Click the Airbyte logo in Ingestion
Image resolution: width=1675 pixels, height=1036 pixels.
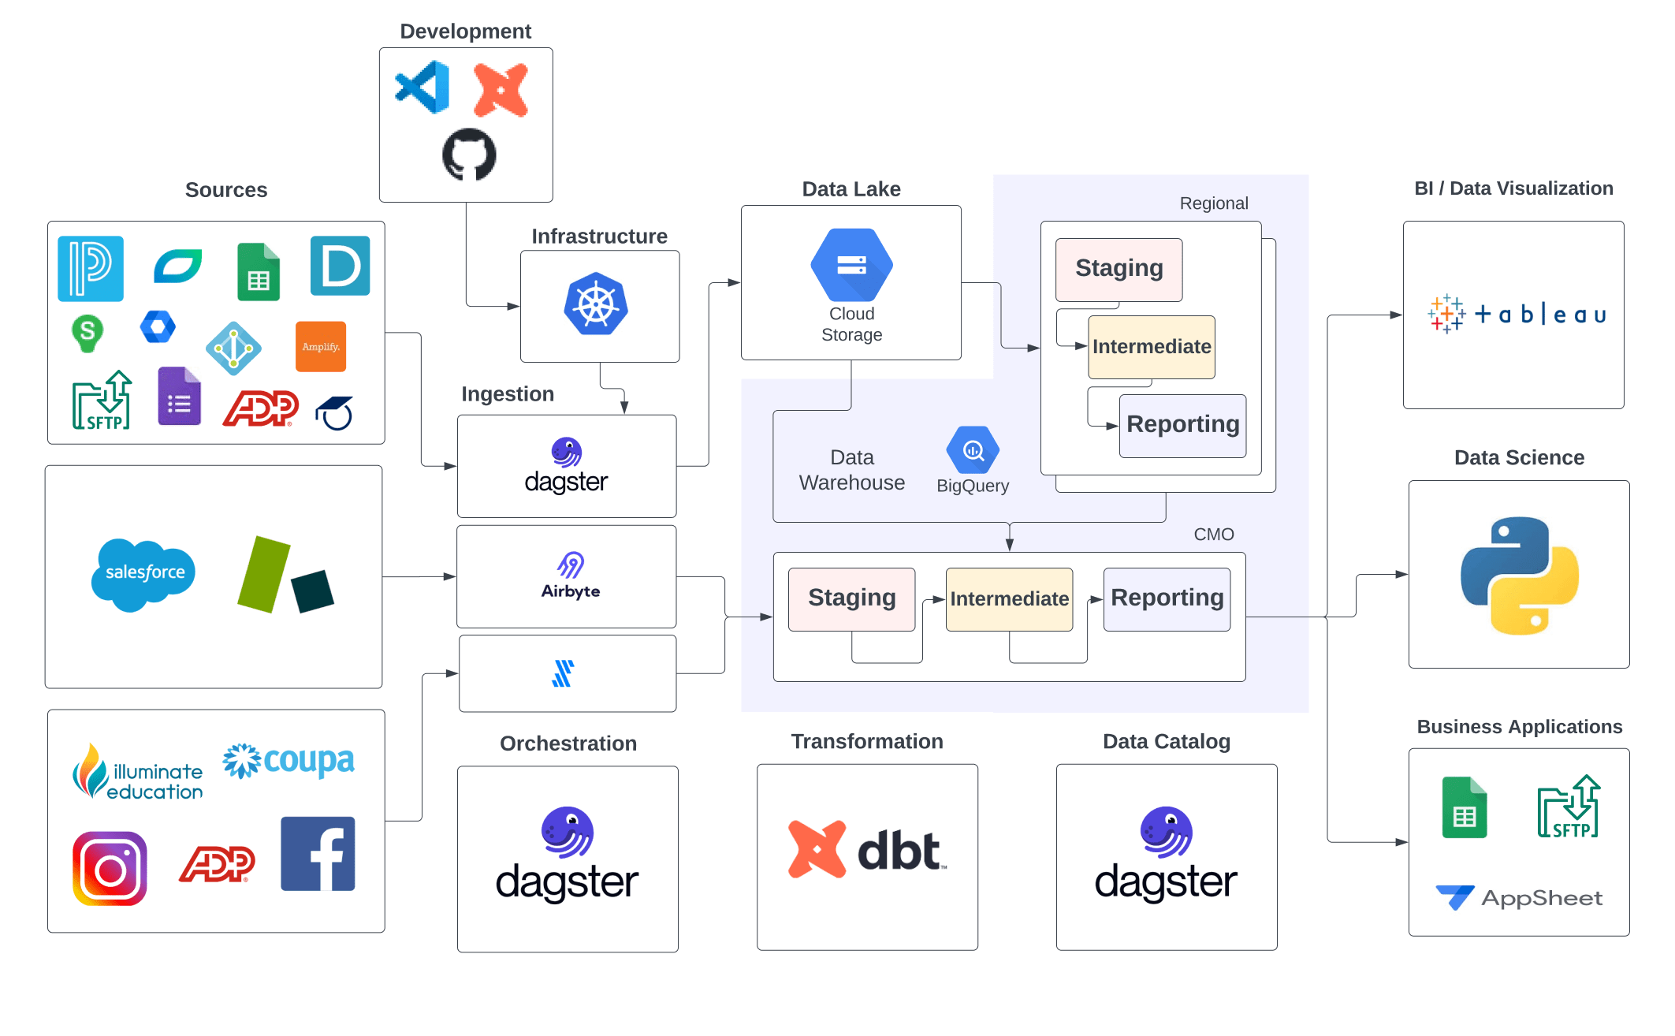click(x=571, y=576)
